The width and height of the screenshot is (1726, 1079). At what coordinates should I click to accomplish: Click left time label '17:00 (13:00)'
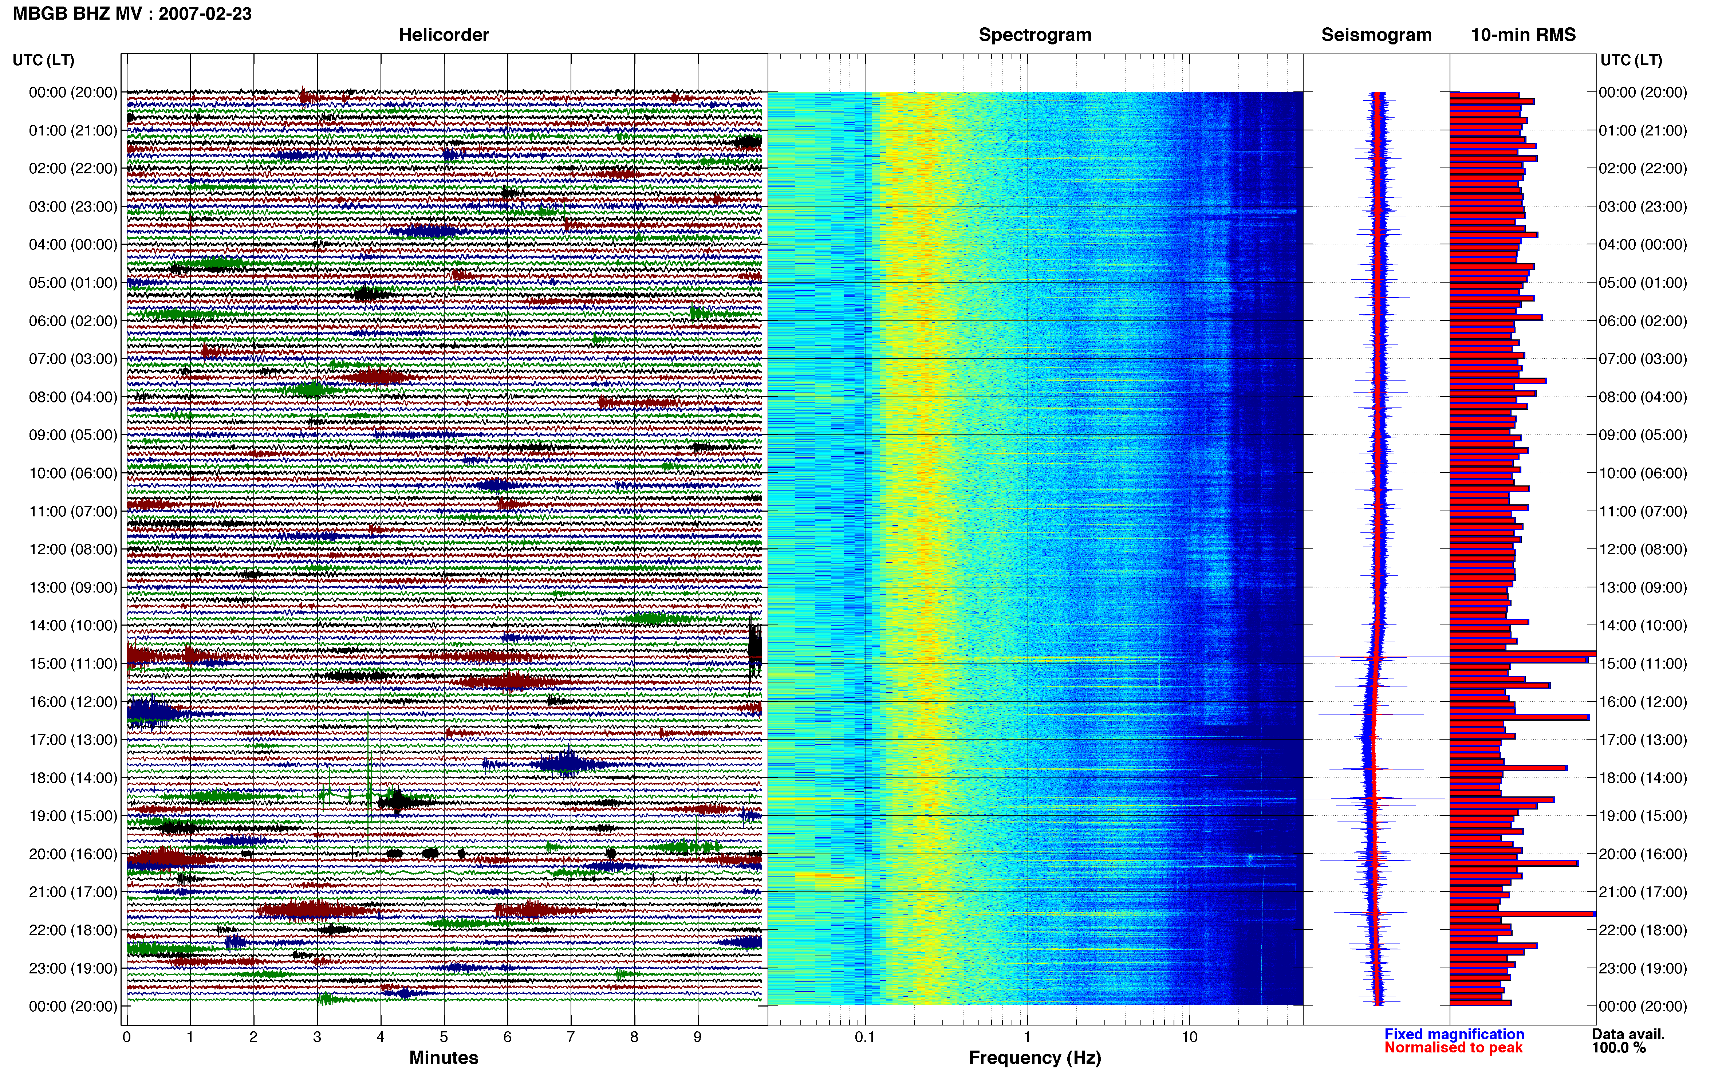click(73, 740)
